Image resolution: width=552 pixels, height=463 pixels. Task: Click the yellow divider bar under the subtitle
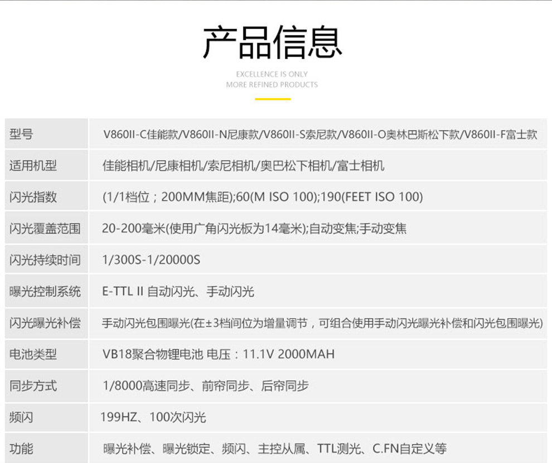273,99
